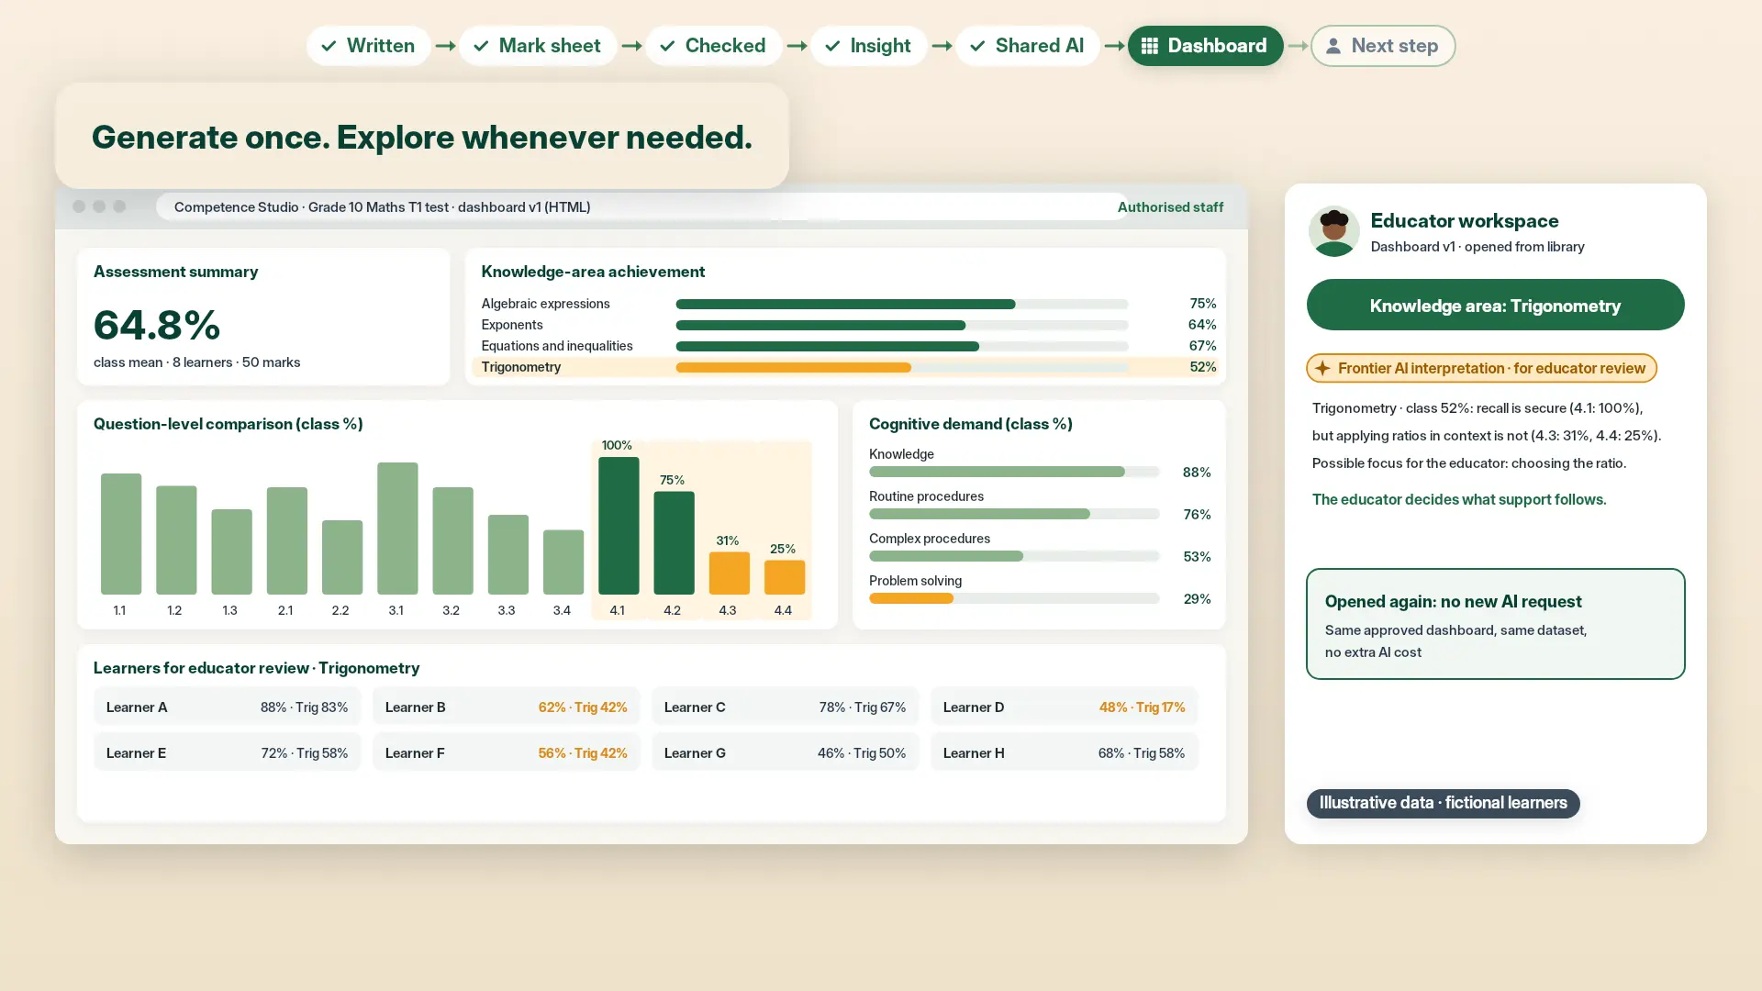The width and height of the screenshot is (1762, 991).
Task: Open the Written step
Action: [369, 46]
